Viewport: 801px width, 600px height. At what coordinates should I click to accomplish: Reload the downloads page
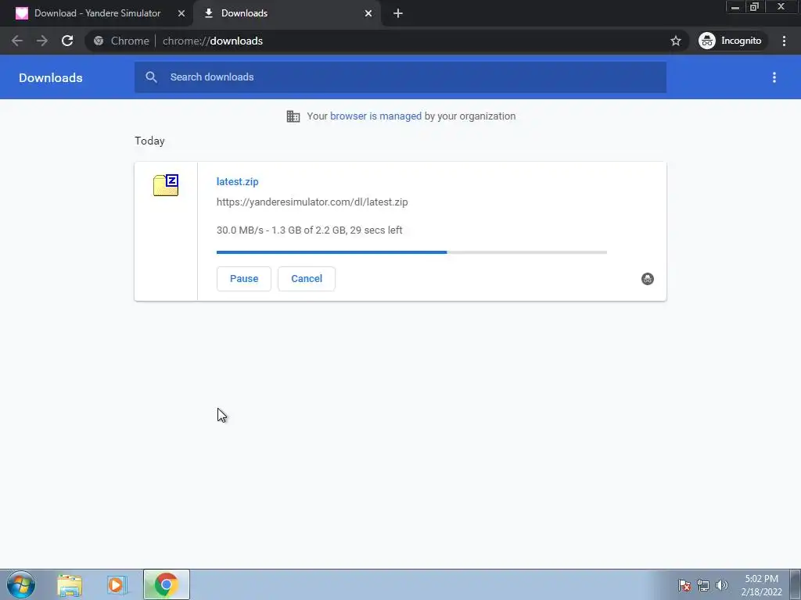67,41
